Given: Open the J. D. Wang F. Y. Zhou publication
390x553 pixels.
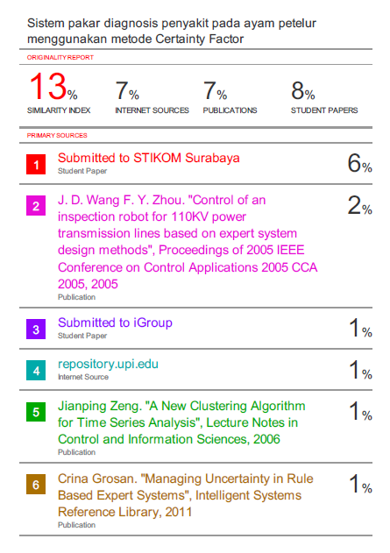Looking at the screenshot, I should 188,242.
